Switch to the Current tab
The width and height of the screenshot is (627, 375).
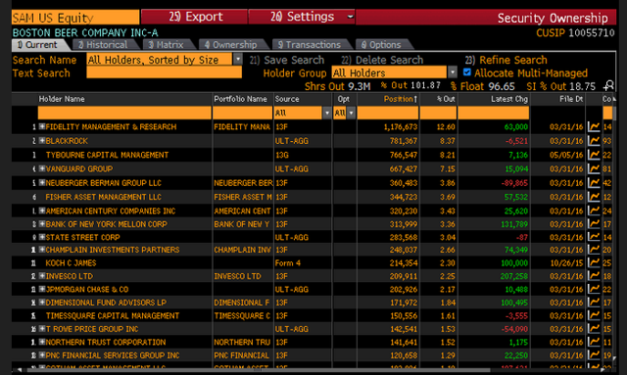40,45
